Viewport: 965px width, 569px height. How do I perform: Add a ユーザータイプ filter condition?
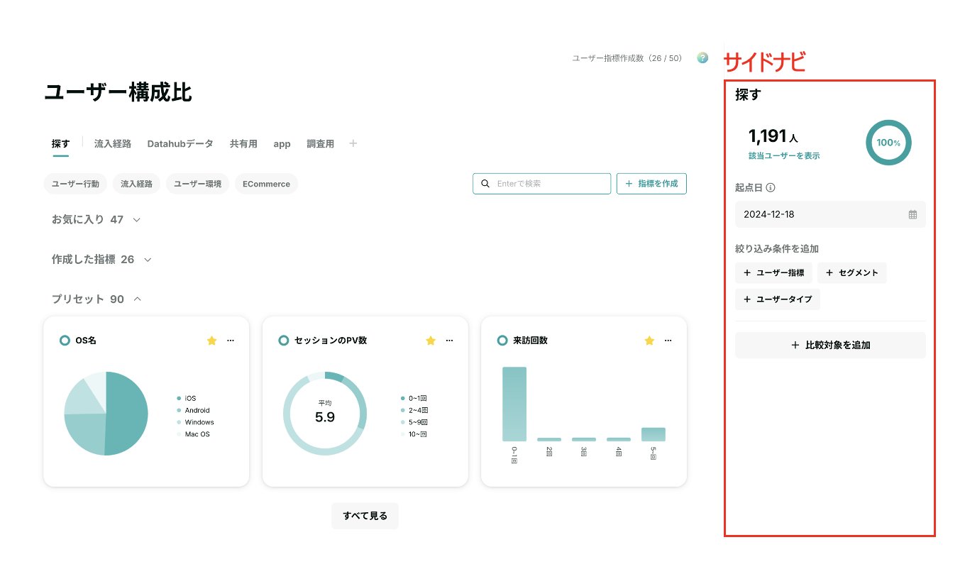pyautogui.click(x=778, y=299)
